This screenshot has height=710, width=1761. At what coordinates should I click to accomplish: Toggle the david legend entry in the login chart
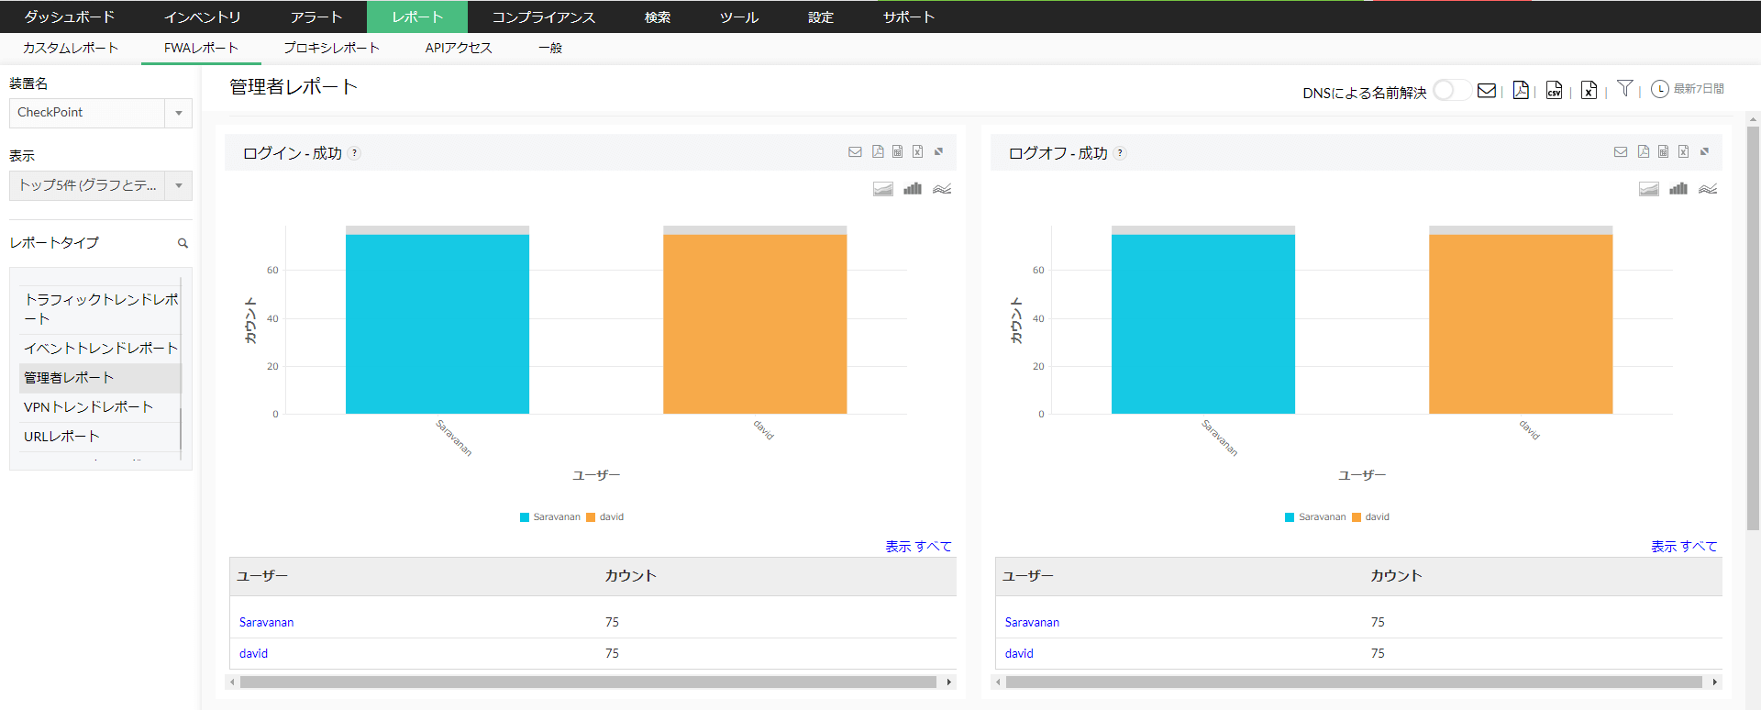[605, 517]
